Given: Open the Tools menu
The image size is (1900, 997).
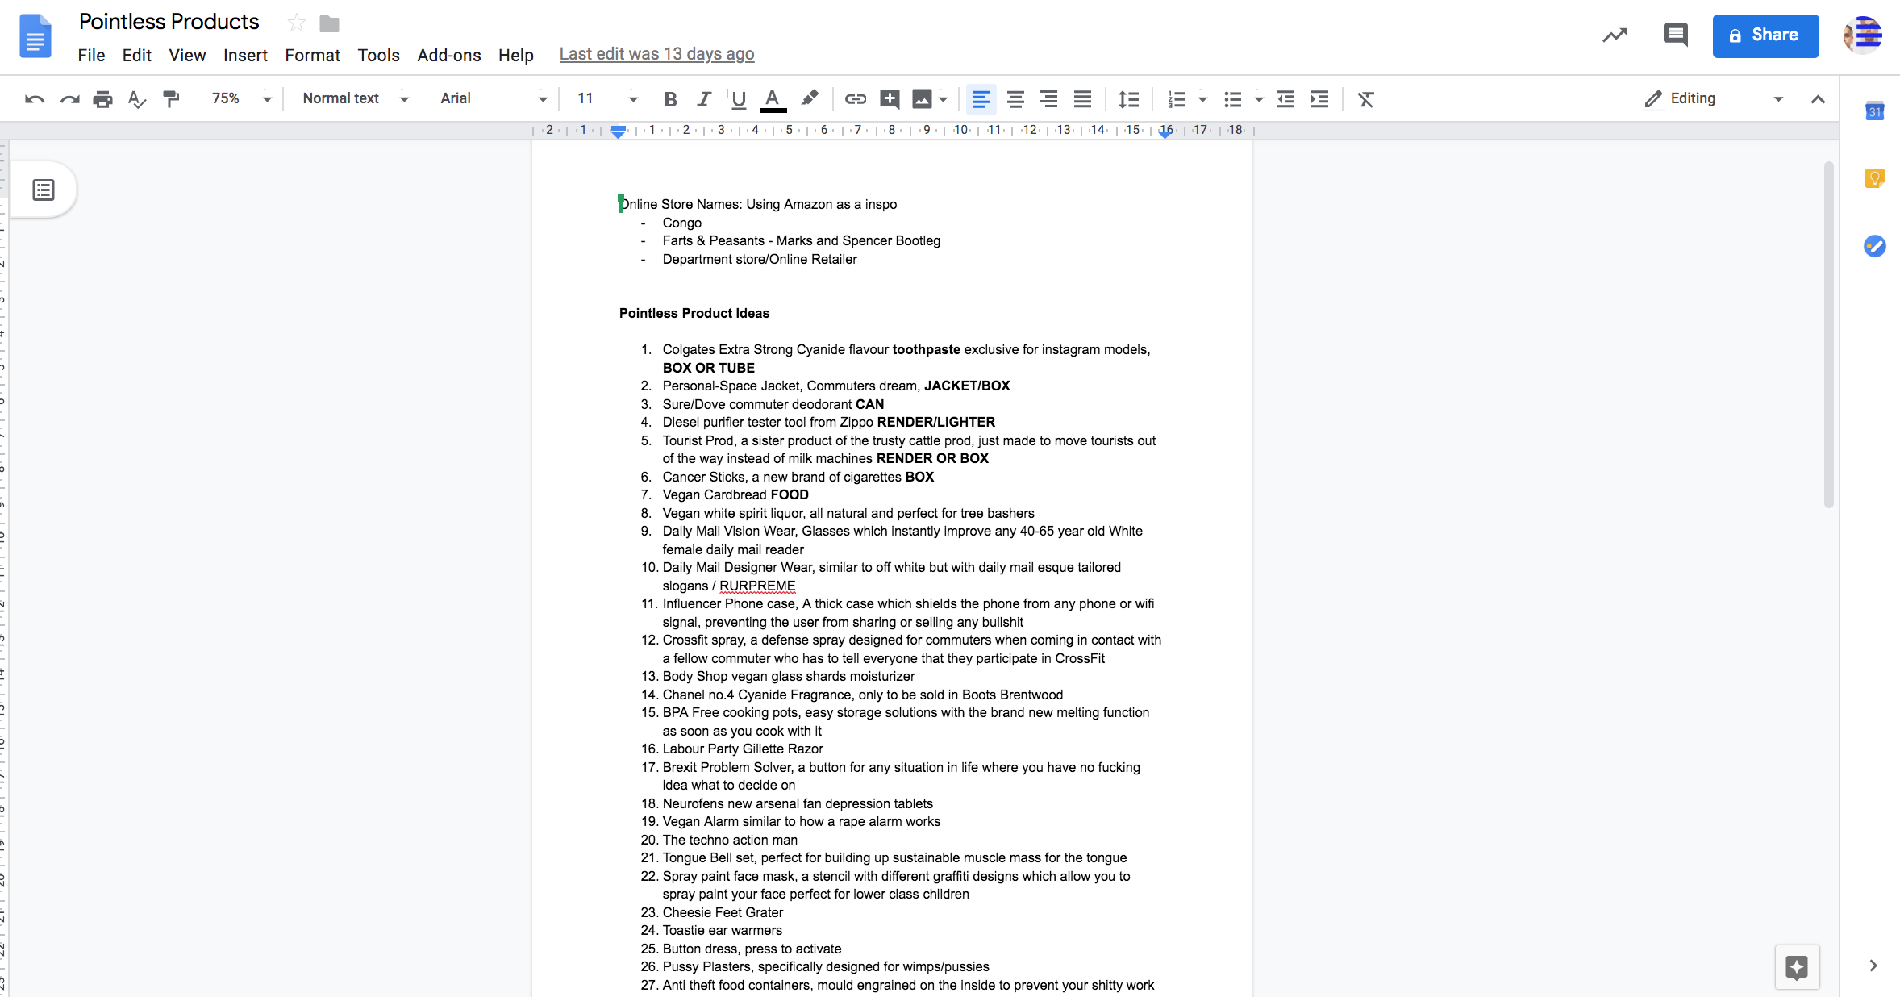Looking at the screenshot, I should 378,55.
